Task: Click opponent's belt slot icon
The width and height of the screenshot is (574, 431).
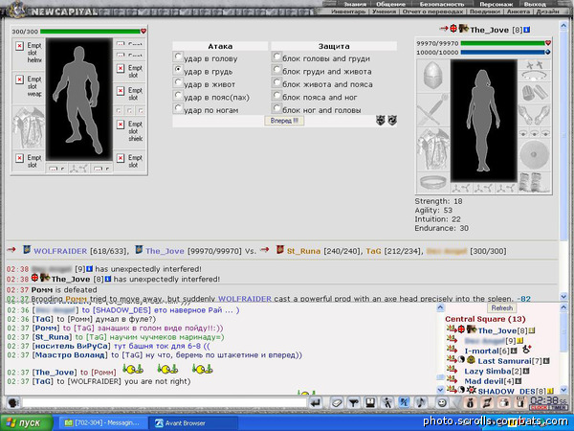Action: click(x=433, y=182)
